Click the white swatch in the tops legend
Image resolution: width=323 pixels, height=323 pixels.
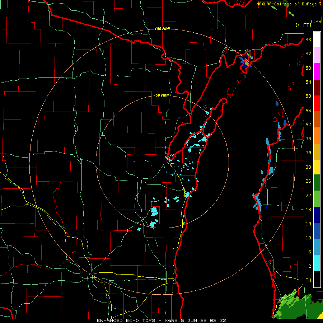pyautogui.click(x=317, y=39)
